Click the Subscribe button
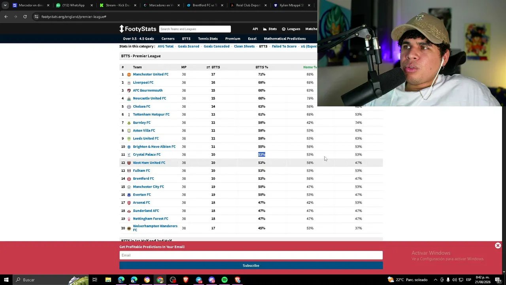506x285 pixels. tap(251, 266)
